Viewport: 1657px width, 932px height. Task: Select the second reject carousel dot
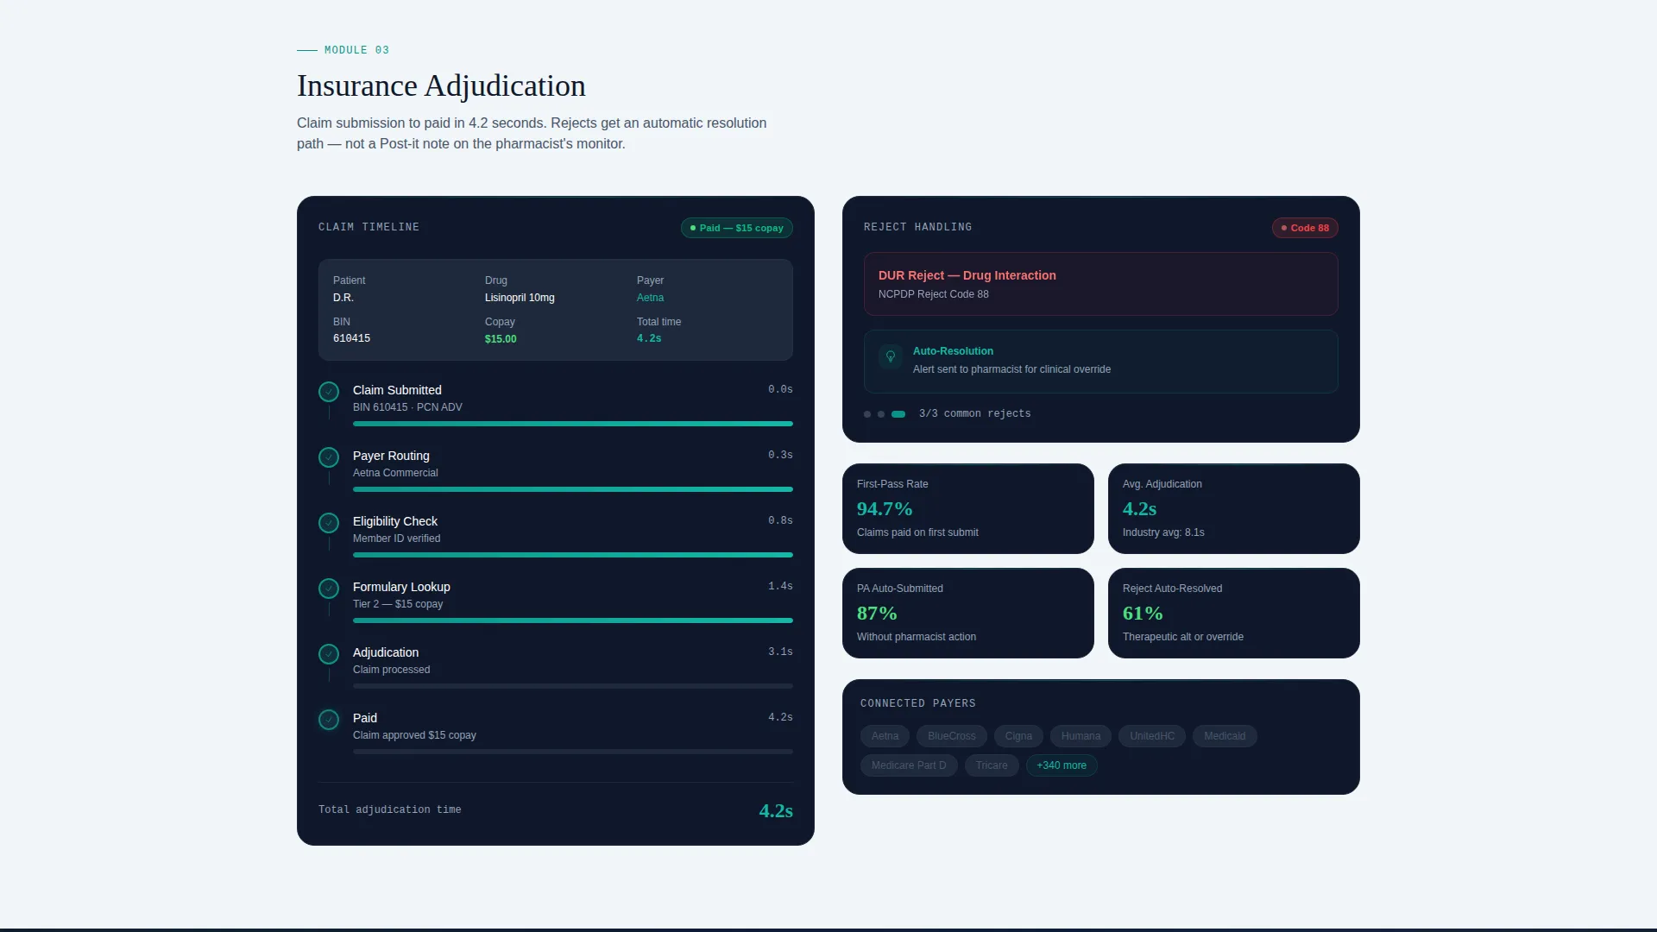point(881,414)
